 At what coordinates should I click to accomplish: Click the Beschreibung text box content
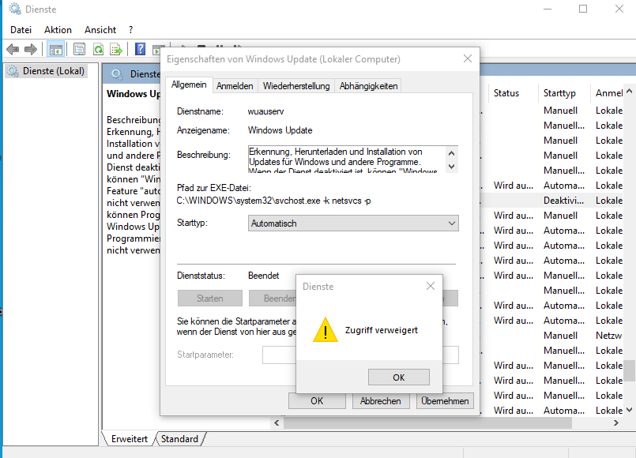[347, 160]
